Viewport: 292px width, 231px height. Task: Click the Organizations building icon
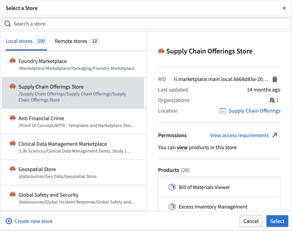point(272,100)
